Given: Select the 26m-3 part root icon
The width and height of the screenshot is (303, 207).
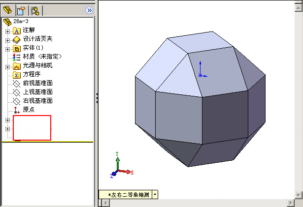Looking at the screenshot, I should pos(7,22).
